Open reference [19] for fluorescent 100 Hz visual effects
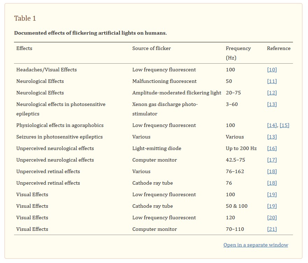 click(x=272, y=194)
